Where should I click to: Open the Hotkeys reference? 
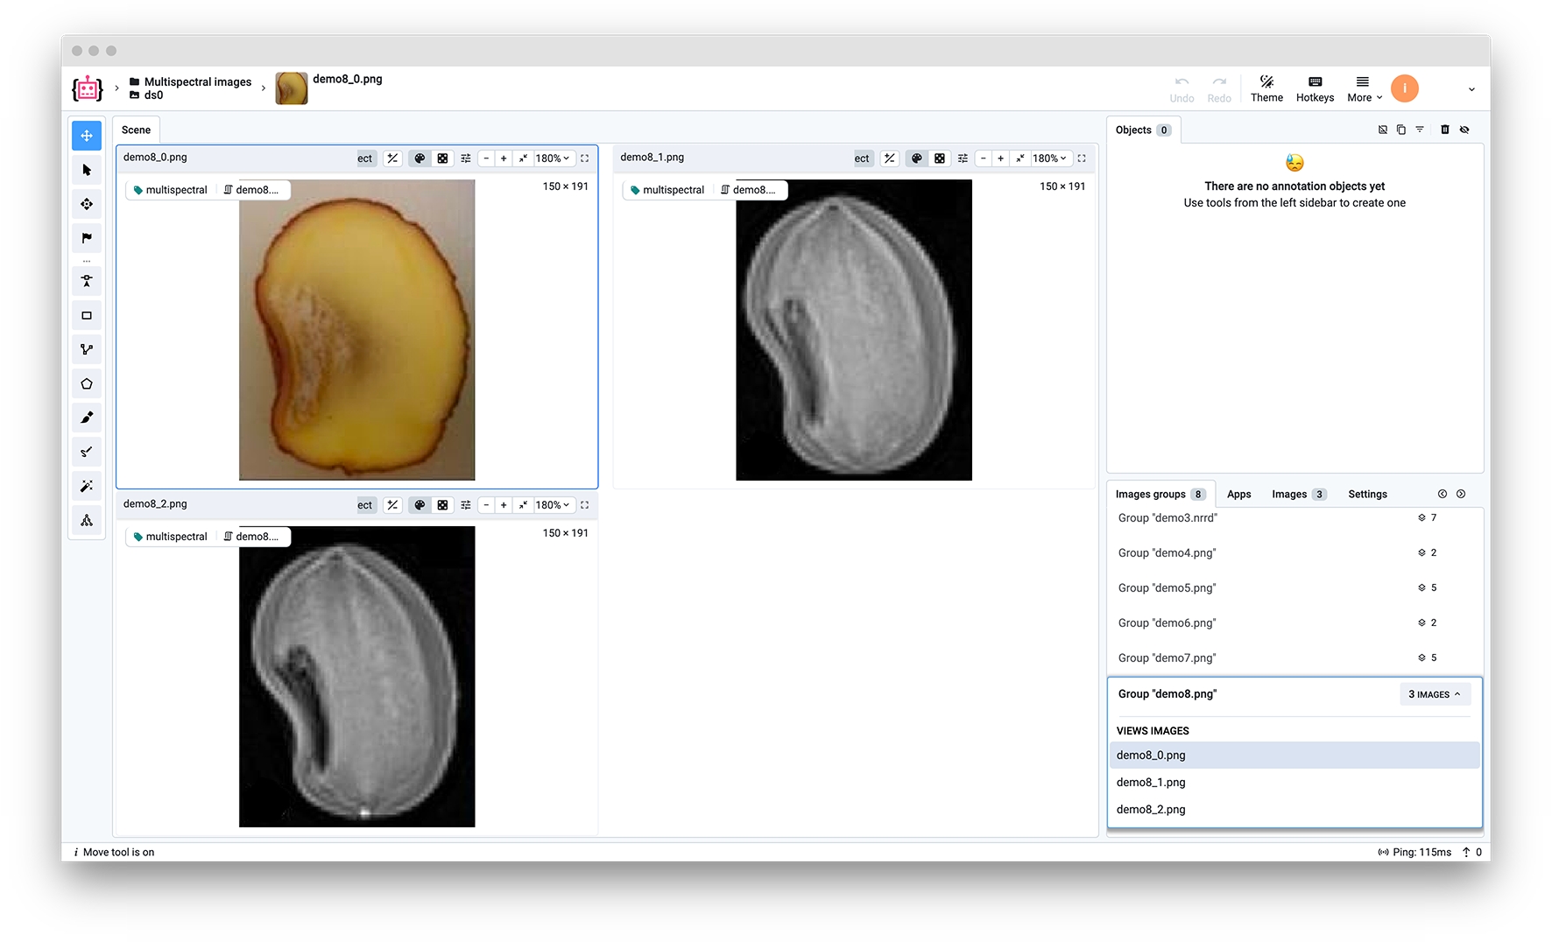pos(1315,88)
